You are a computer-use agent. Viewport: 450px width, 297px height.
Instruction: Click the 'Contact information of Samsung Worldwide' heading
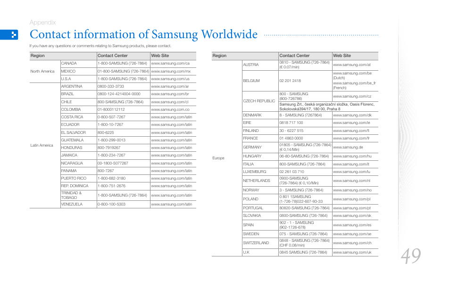click(143, 34)
